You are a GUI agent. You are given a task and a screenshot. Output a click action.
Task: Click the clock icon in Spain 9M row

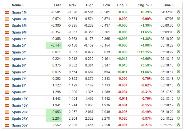(179, 32)
